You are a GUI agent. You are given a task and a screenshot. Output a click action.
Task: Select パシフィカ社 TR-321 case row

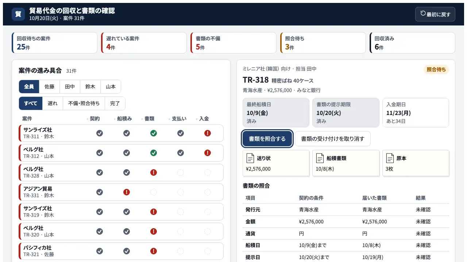(x=121, y=251)
